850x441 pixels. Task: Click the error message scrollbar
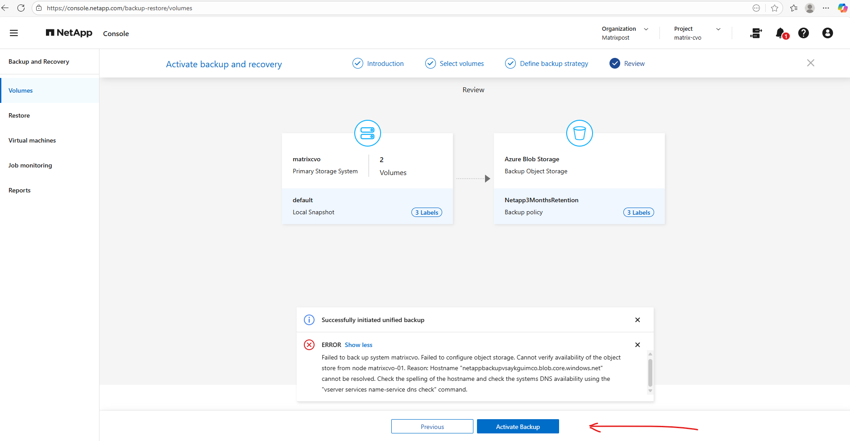pos(650,372)
